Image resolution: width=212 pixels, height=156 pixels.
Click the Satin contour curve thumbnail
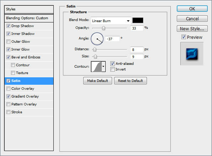[x=96, y=67]
